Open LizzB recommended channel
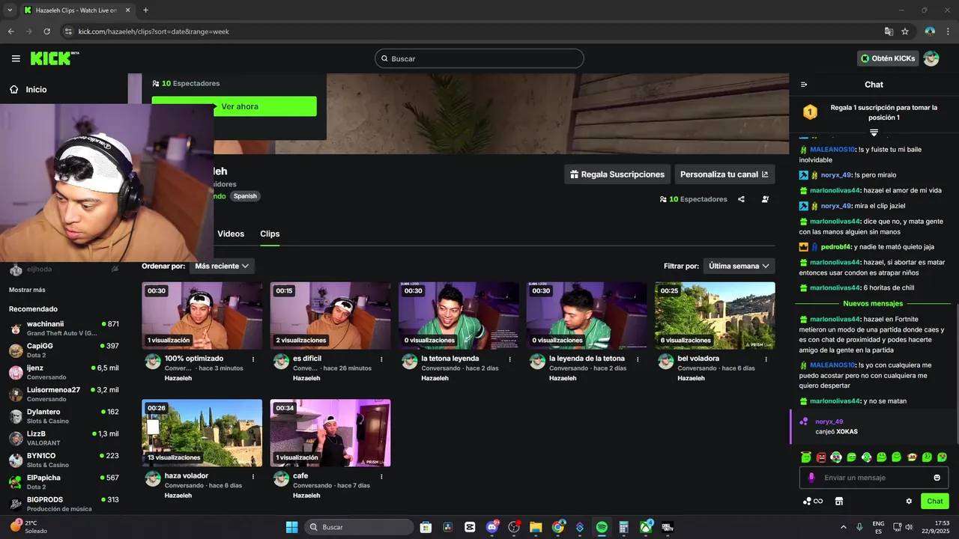This screenshot has width=959, height=539. pos(64,437)
